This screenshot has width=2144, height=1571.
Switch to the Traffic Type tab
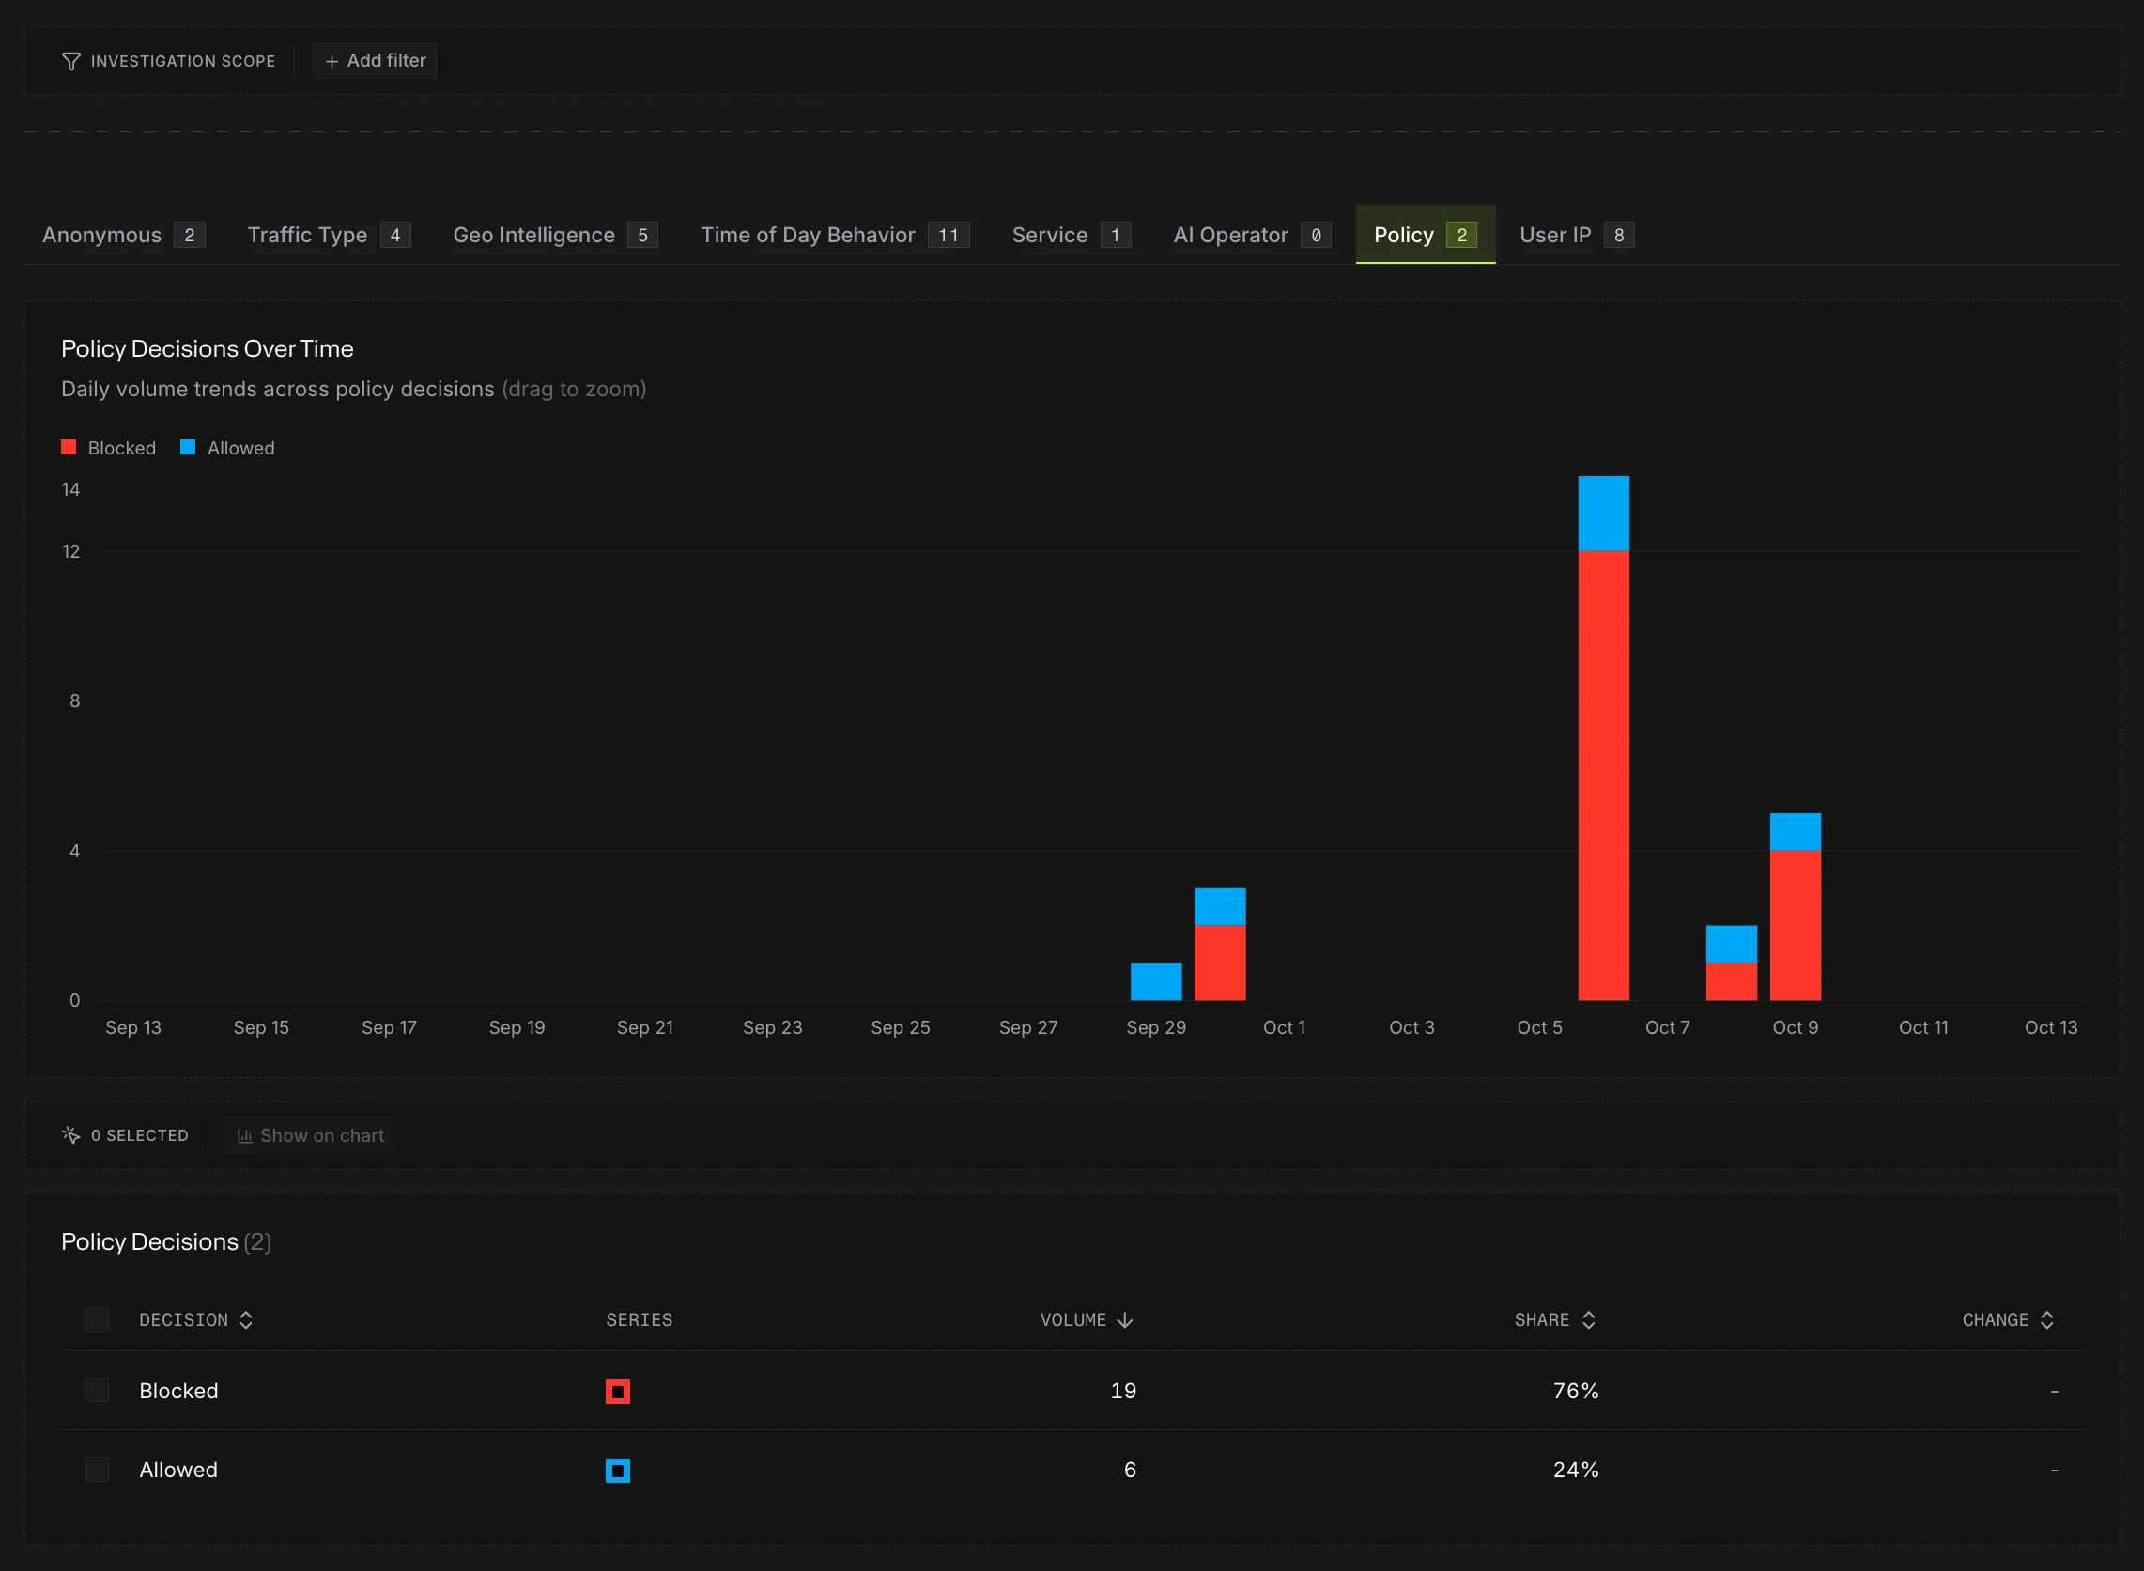coord(329,235)
